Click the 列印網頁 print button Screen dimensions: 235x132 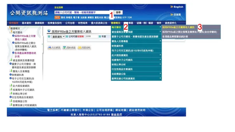[54, 48]
